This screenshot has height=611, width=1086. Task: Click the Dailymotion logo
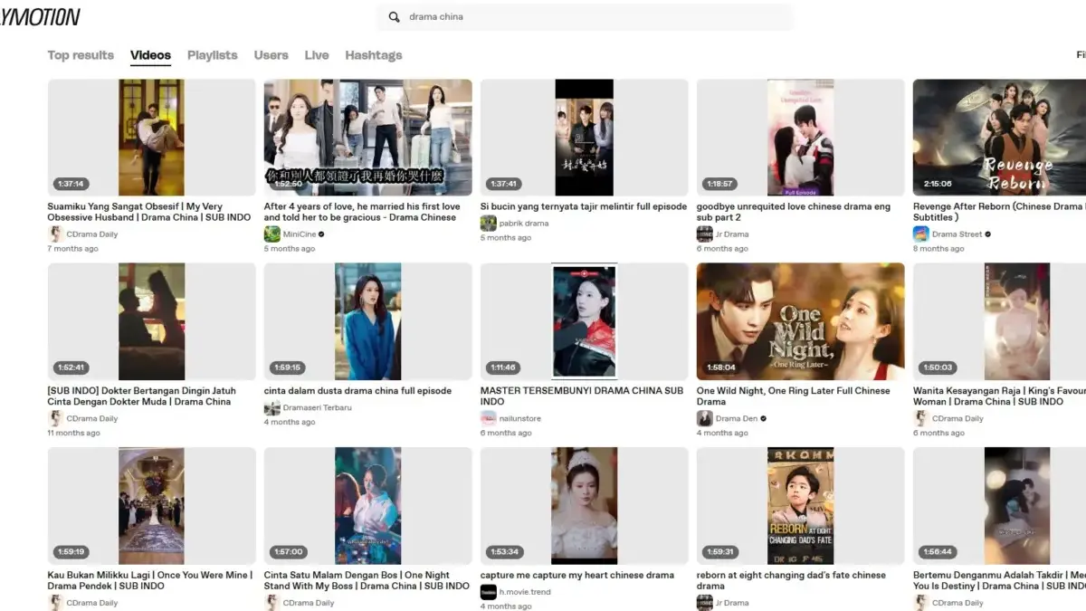40,17
